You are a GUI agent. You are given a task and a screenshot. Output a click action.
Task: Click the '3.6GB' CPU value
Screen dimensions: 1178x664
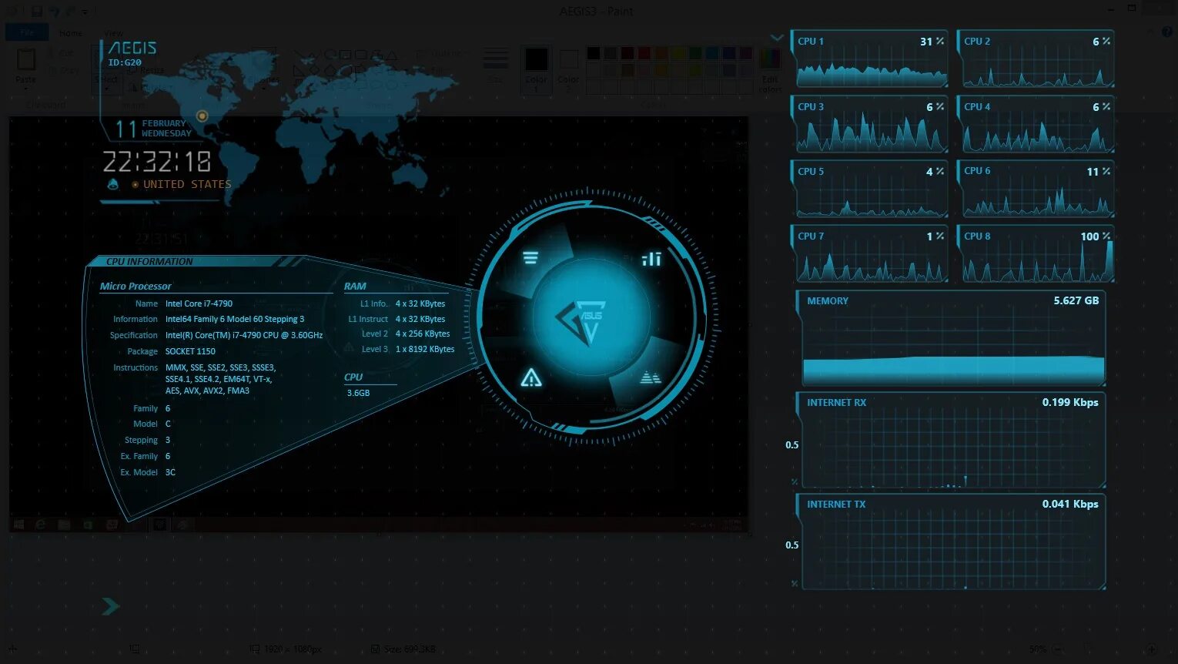pyautogui.click(x=358, y=393)
